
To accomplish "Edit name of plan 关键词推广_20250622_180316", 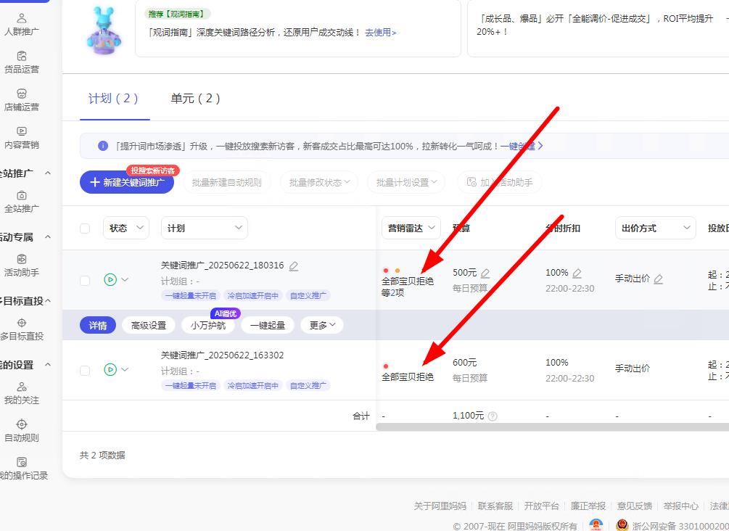I will coord(293,266).
